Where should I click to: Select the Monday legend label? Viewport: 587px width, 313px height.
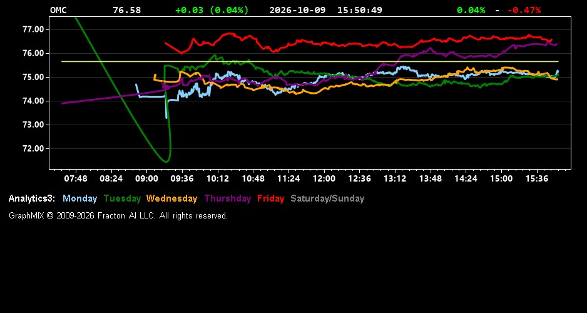pos(79,198)
